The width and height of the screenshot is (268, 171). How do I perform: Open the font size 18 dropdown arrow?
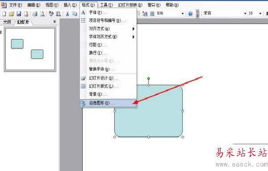pos(260,13)
